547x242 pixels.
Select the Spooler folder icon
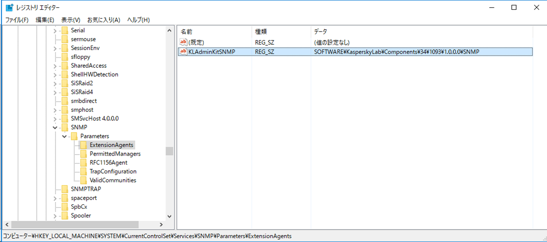pyautogui.click(x=64, y=215)
